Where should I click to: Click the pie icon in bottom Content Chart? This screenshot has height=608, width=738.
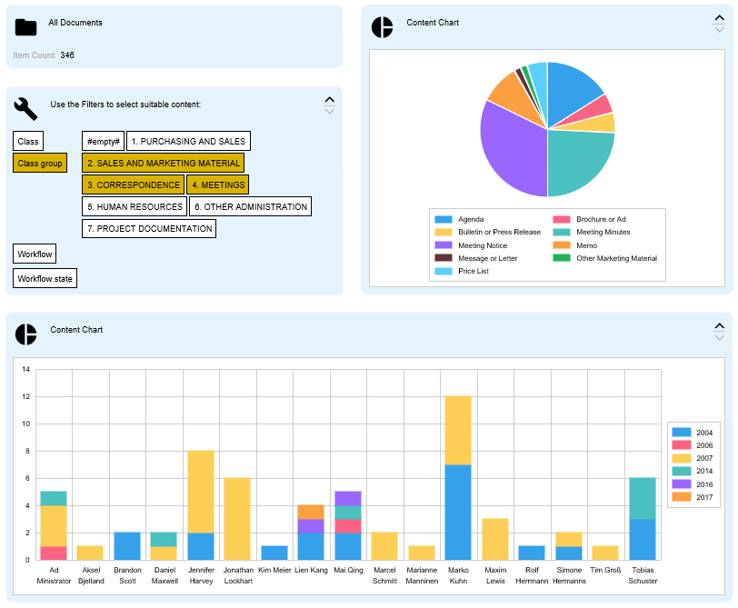25,334
